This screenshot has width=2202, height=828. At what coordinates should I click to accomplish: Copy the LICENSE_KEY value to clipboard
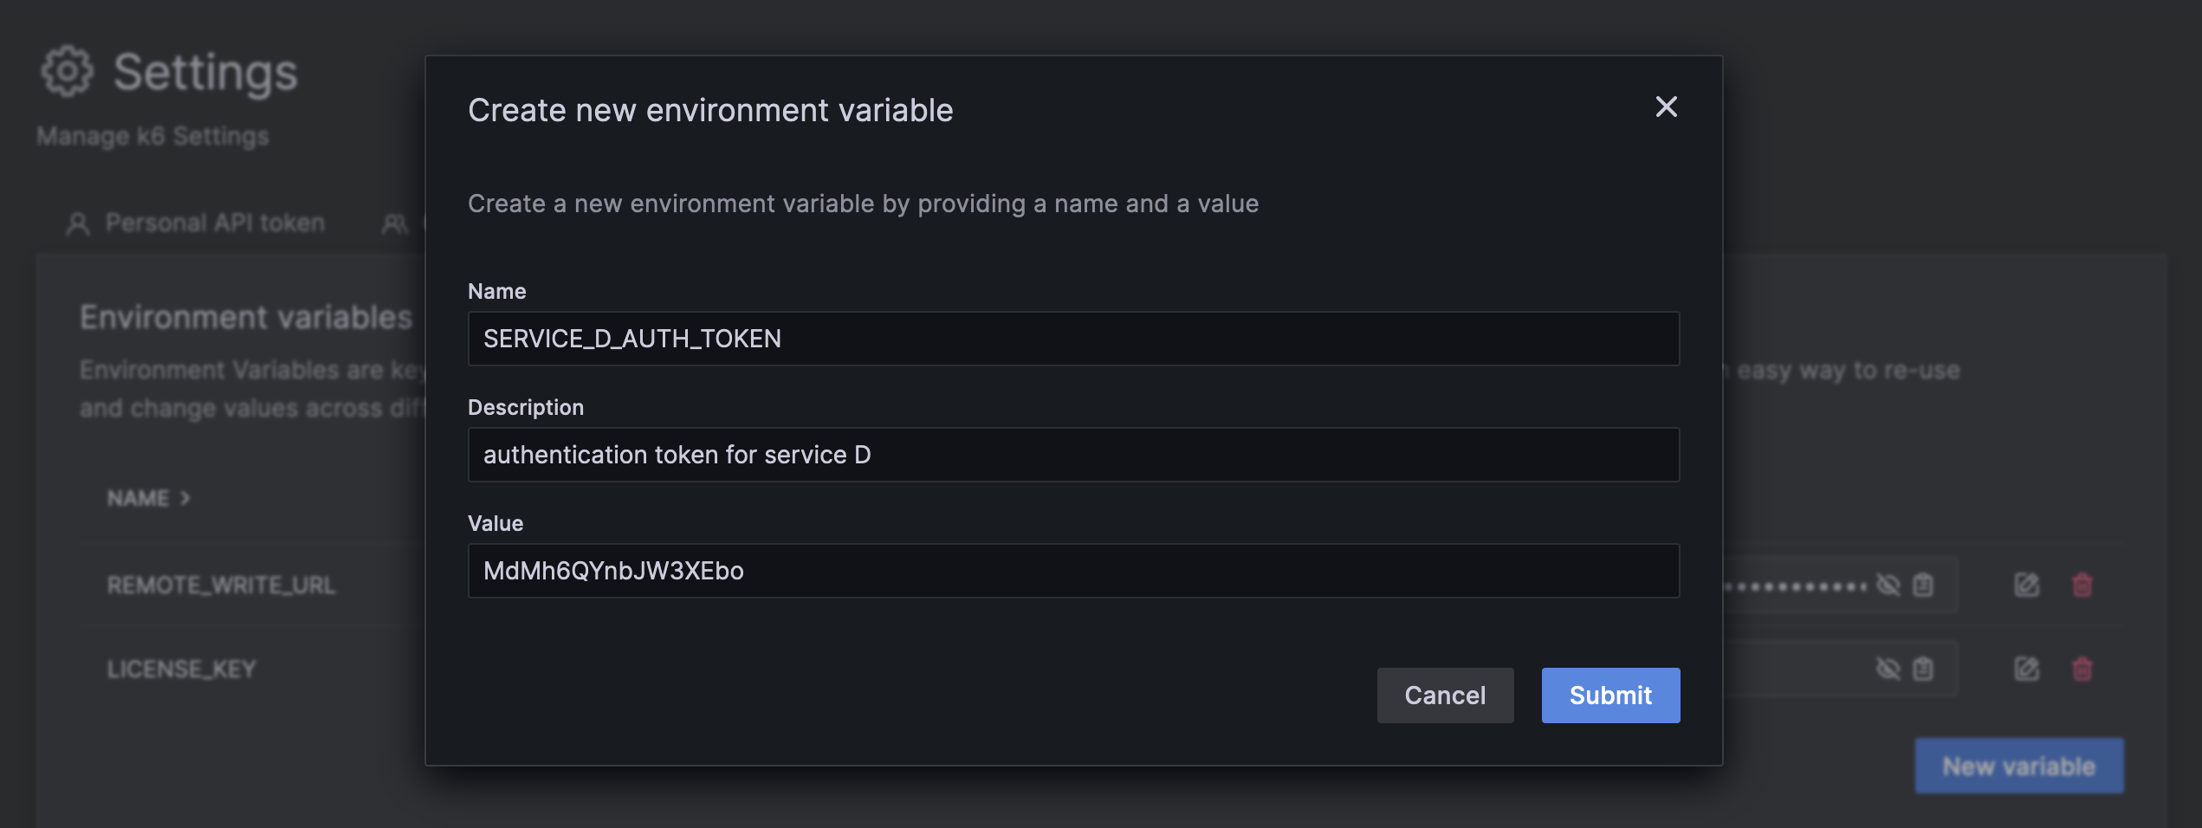[x=1923, y=669]
